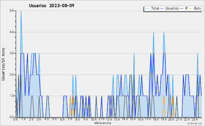Click the x-axis label '0 h'
205x126 pixels.
[16, 120]
